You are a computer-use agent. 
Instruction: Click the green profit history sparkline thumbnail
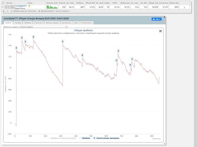click(x=52, y=7)
